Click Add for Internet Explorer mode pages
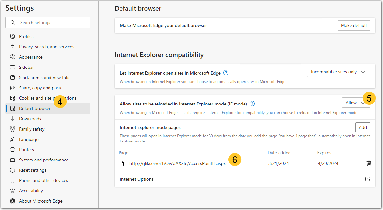Screen dimensions: 383x210 point(362,127)
